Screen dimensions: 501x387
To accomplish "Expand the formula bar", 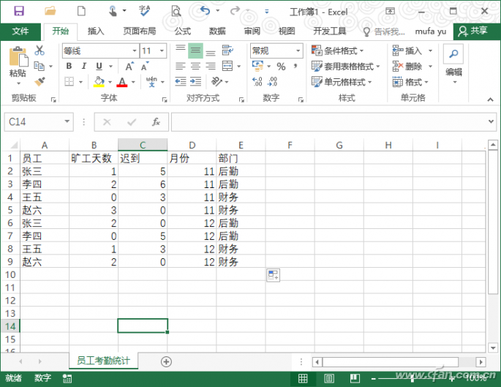I will 491,121.
